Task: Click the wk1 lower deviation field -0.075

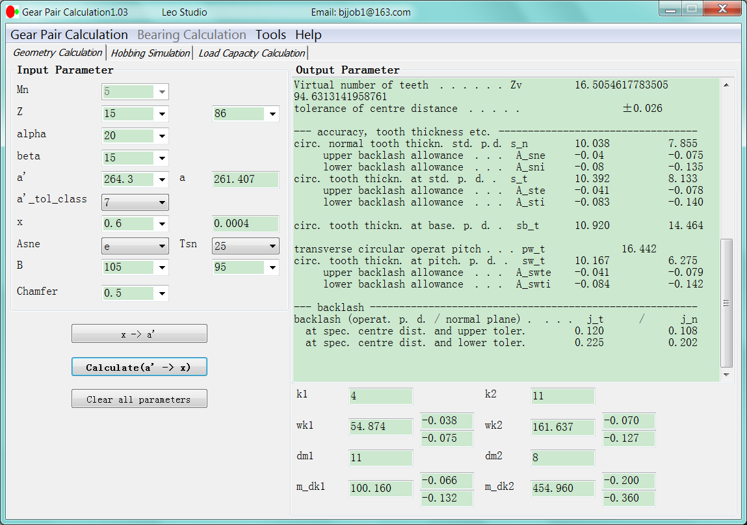Action: pyautogui.click(x=447, y=438)
